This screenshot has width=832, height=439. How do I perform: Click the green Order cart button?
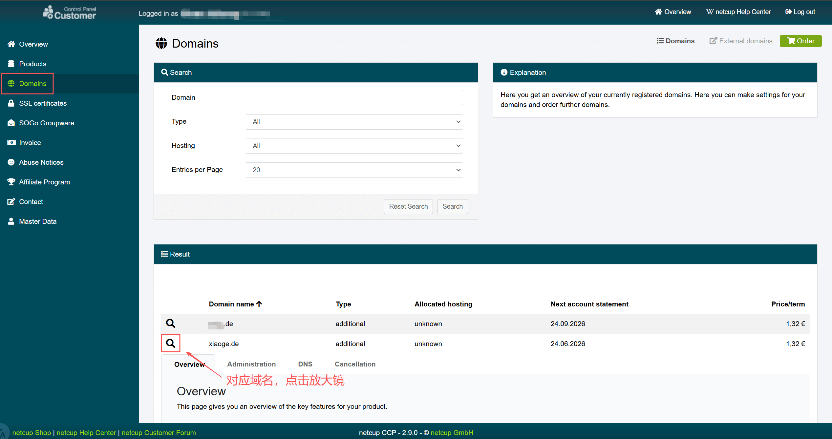coord(800,41)
